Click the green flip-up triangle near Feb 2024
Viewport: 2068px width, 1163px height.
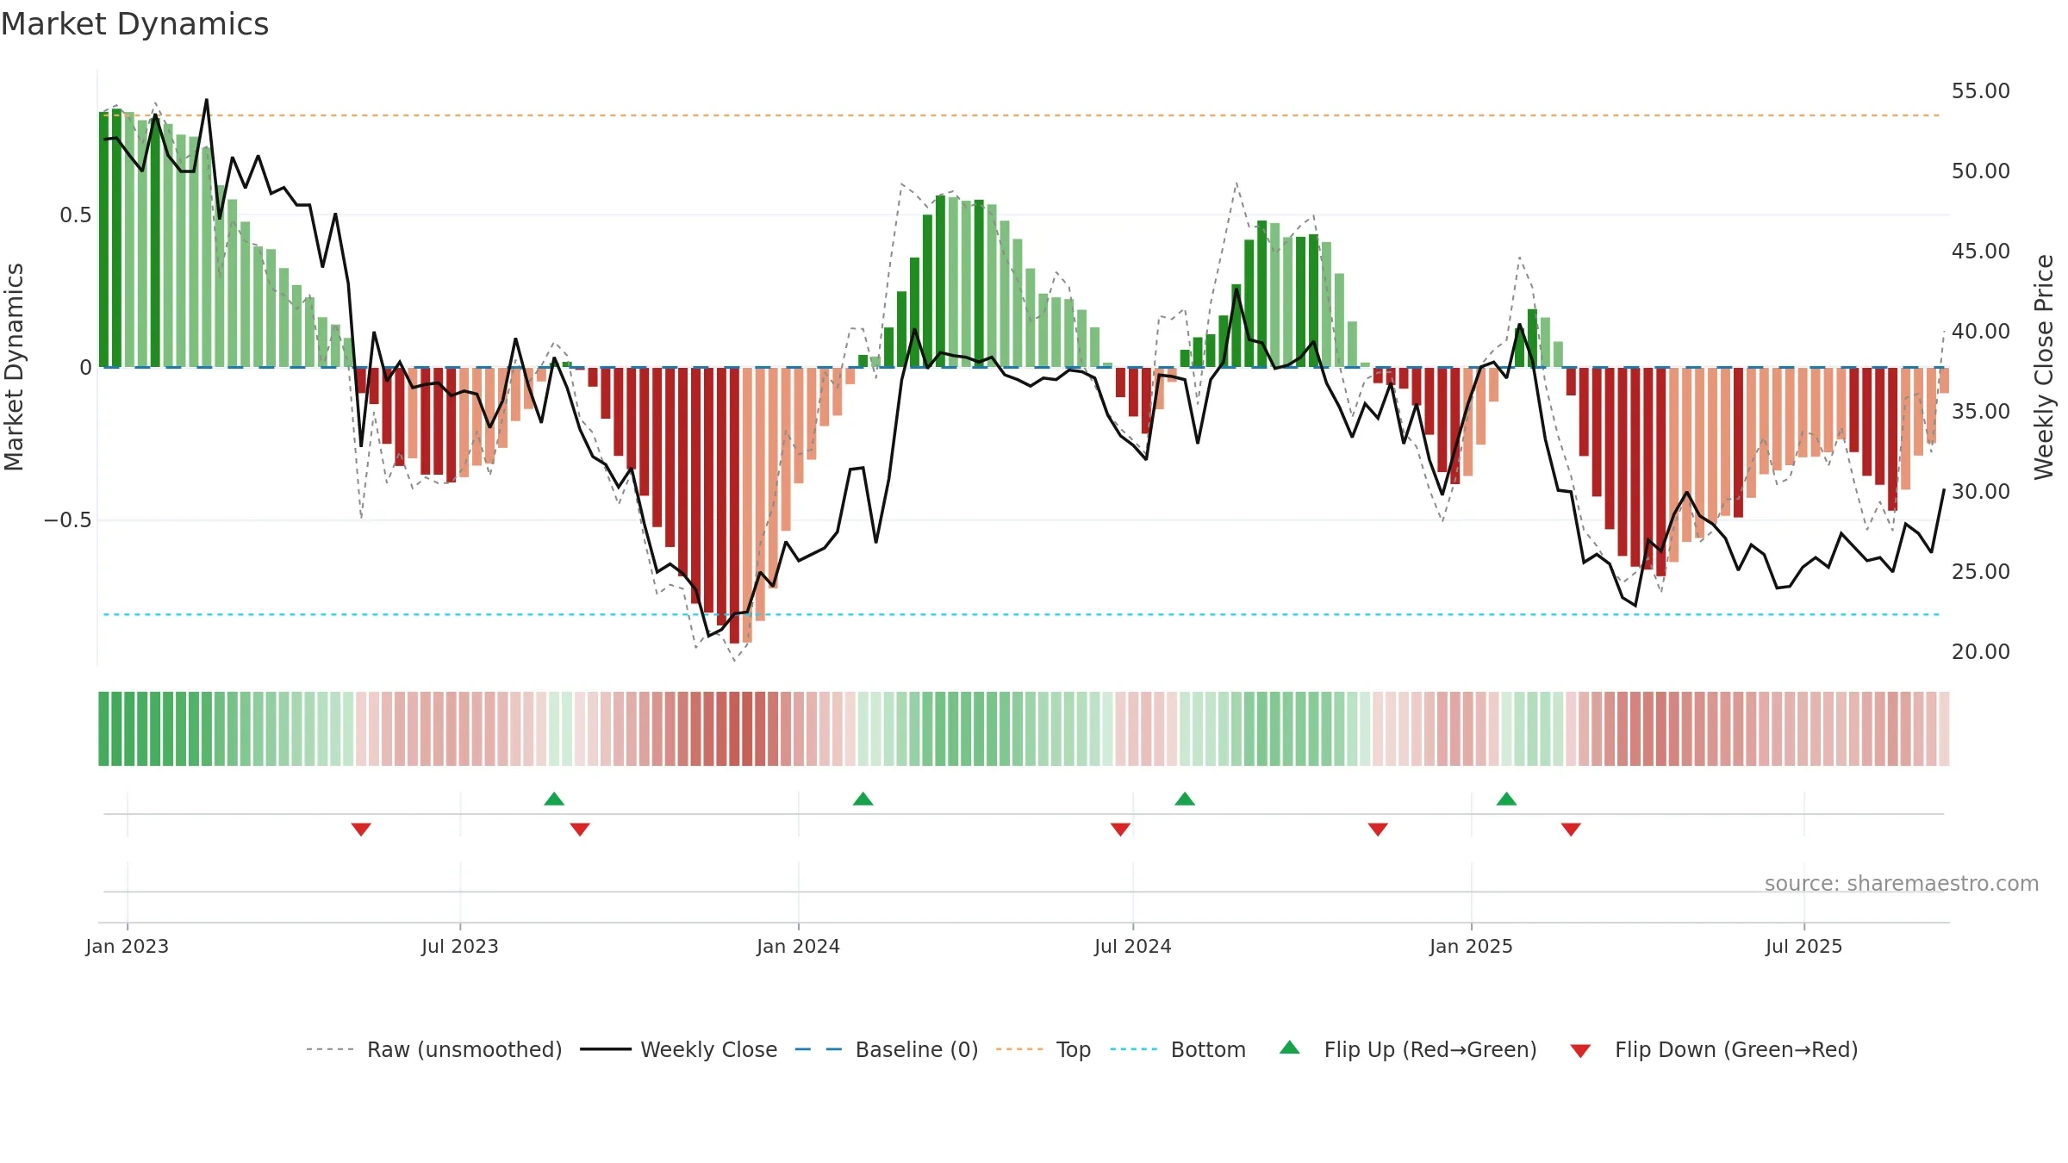coord(863,799)
